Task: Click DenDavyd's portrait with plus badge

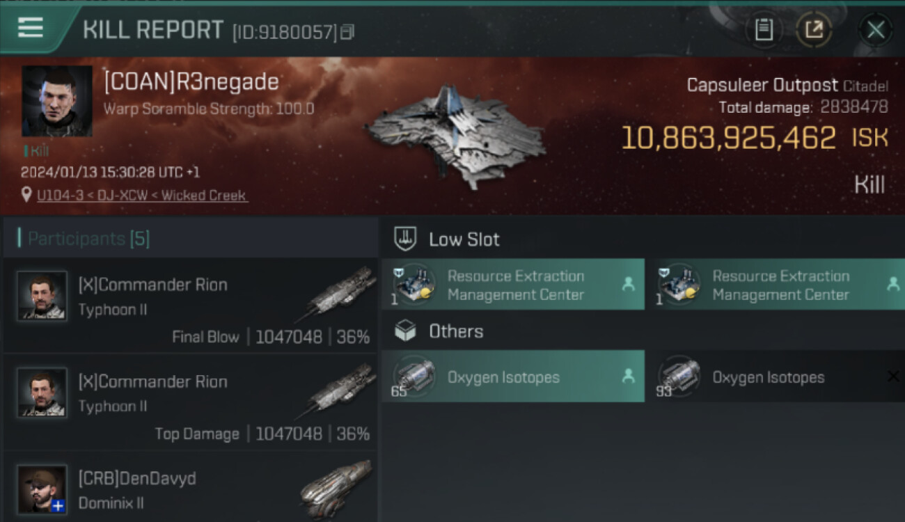Action: [x=42, y=490]
